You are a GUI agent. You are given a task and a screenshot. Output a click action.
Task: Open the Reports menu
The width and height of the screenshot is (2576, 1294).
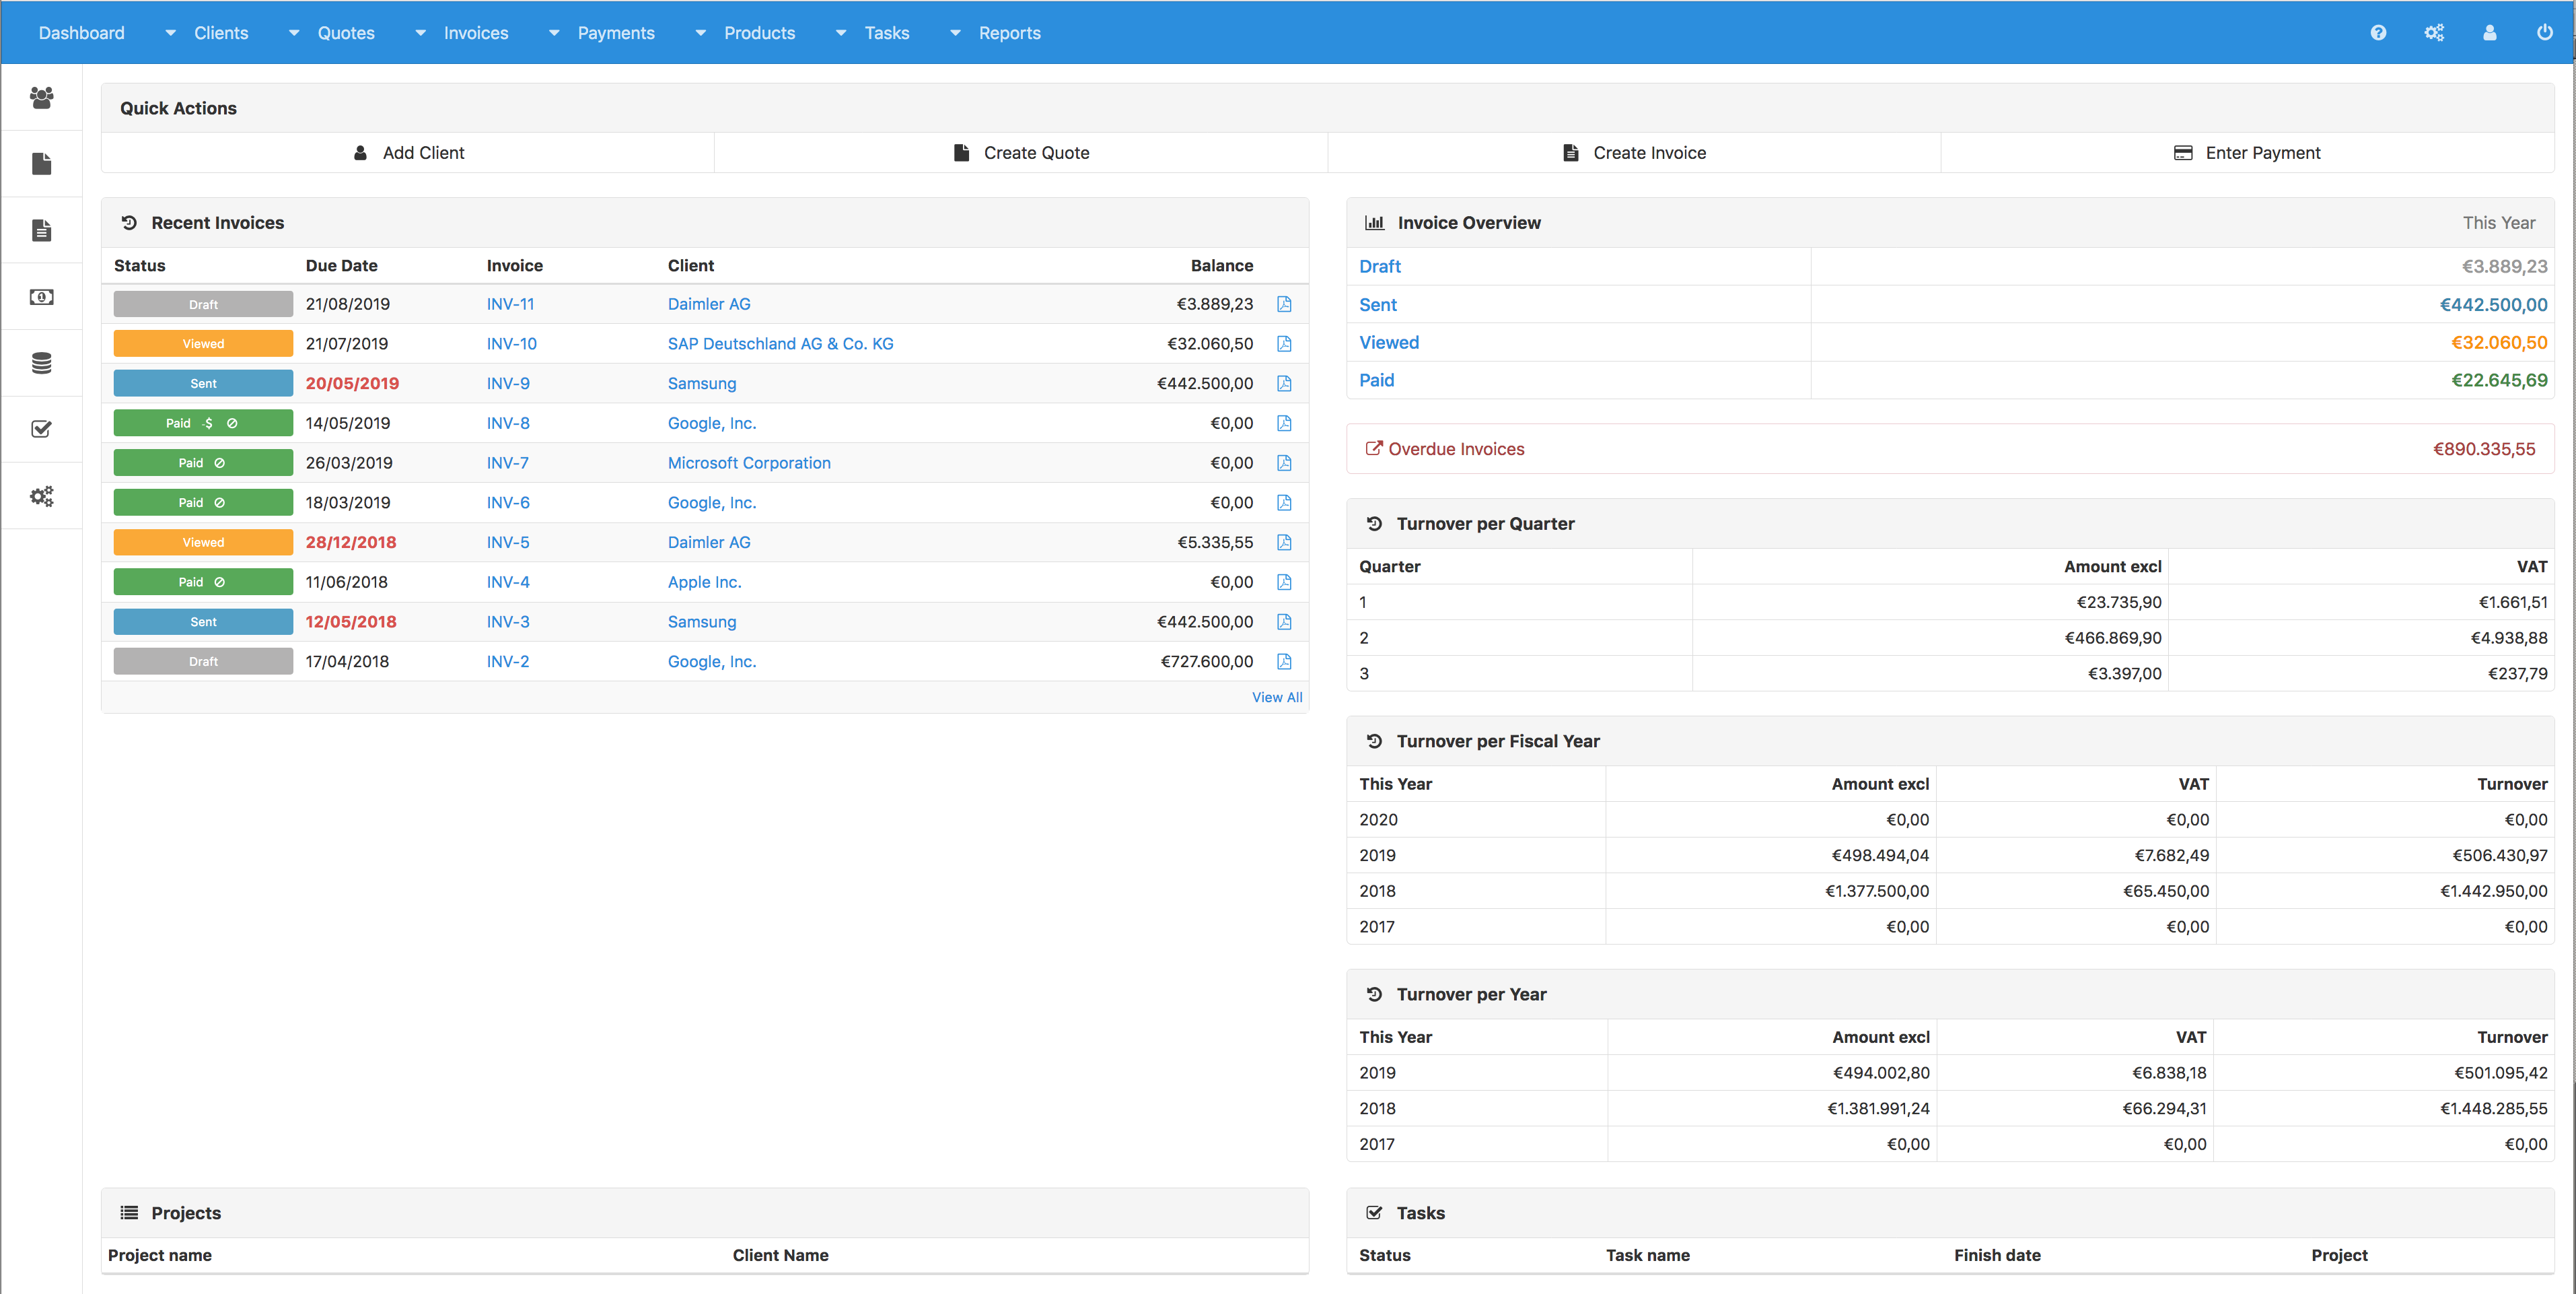tap(1010, 33)
